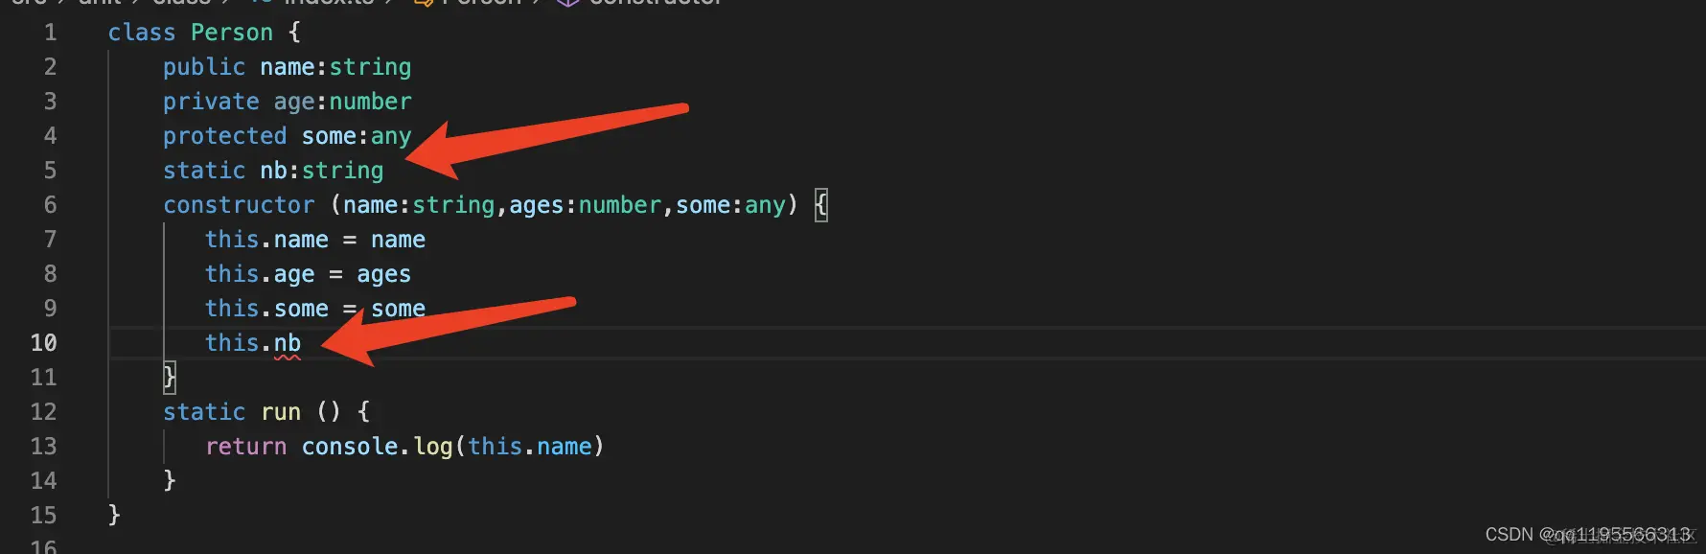Click the highlighted closing brace on line 11
Screen dimensions: 1706x554
pyautogui.click(x=170, y=378)
